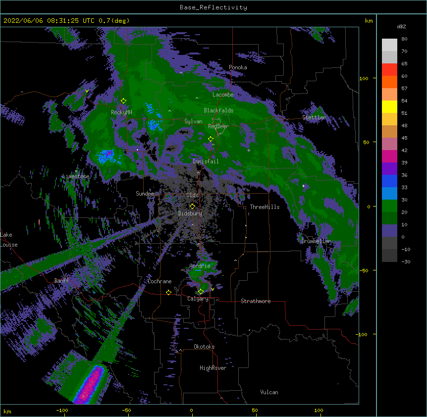Click the Airdrie city label
Screen dimensions: 427x417
[x=200, y=266]
